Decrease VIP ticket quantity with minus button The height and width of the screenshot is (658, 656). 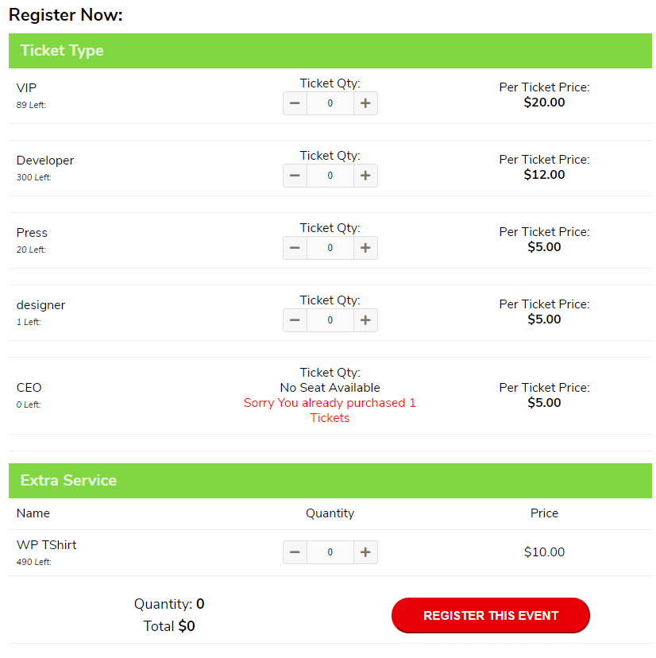295,103
